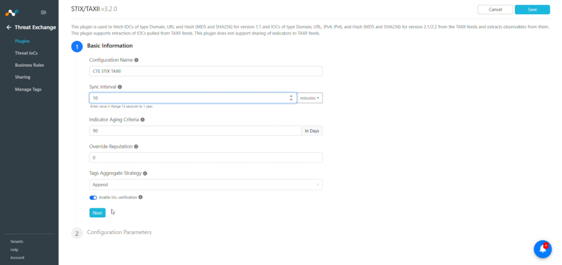Collapse the sidebar menu icon
This screenshot has height=265, width=562.
[x=43, y=13]
